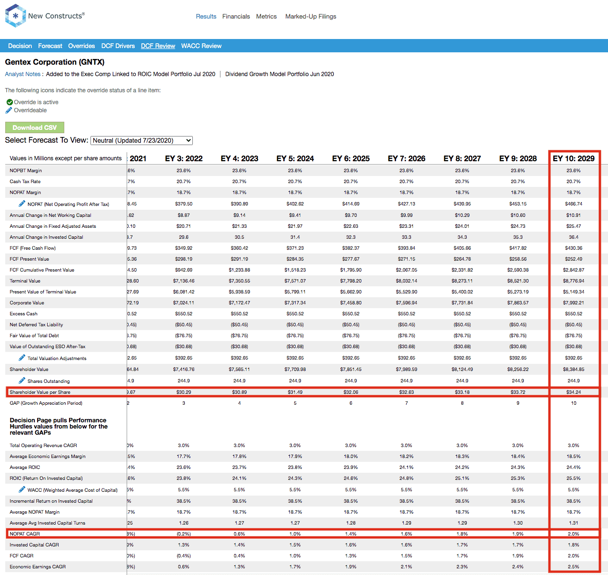The width and height of the screenshot is (608, 575).
Task: Click the NOPAT CAGR row label
Action: coord(25,534)
